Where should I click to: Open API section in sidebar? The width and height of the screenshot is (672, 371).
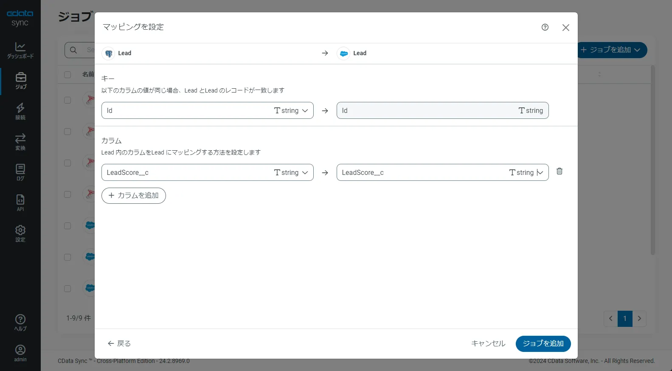20,203
